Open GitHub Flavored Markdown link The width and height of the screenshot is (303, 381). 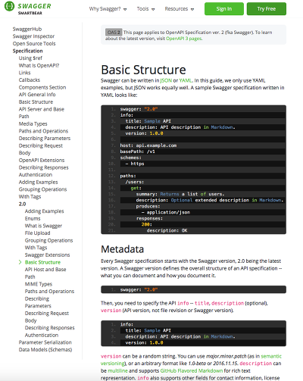click(x=192, y=370)
